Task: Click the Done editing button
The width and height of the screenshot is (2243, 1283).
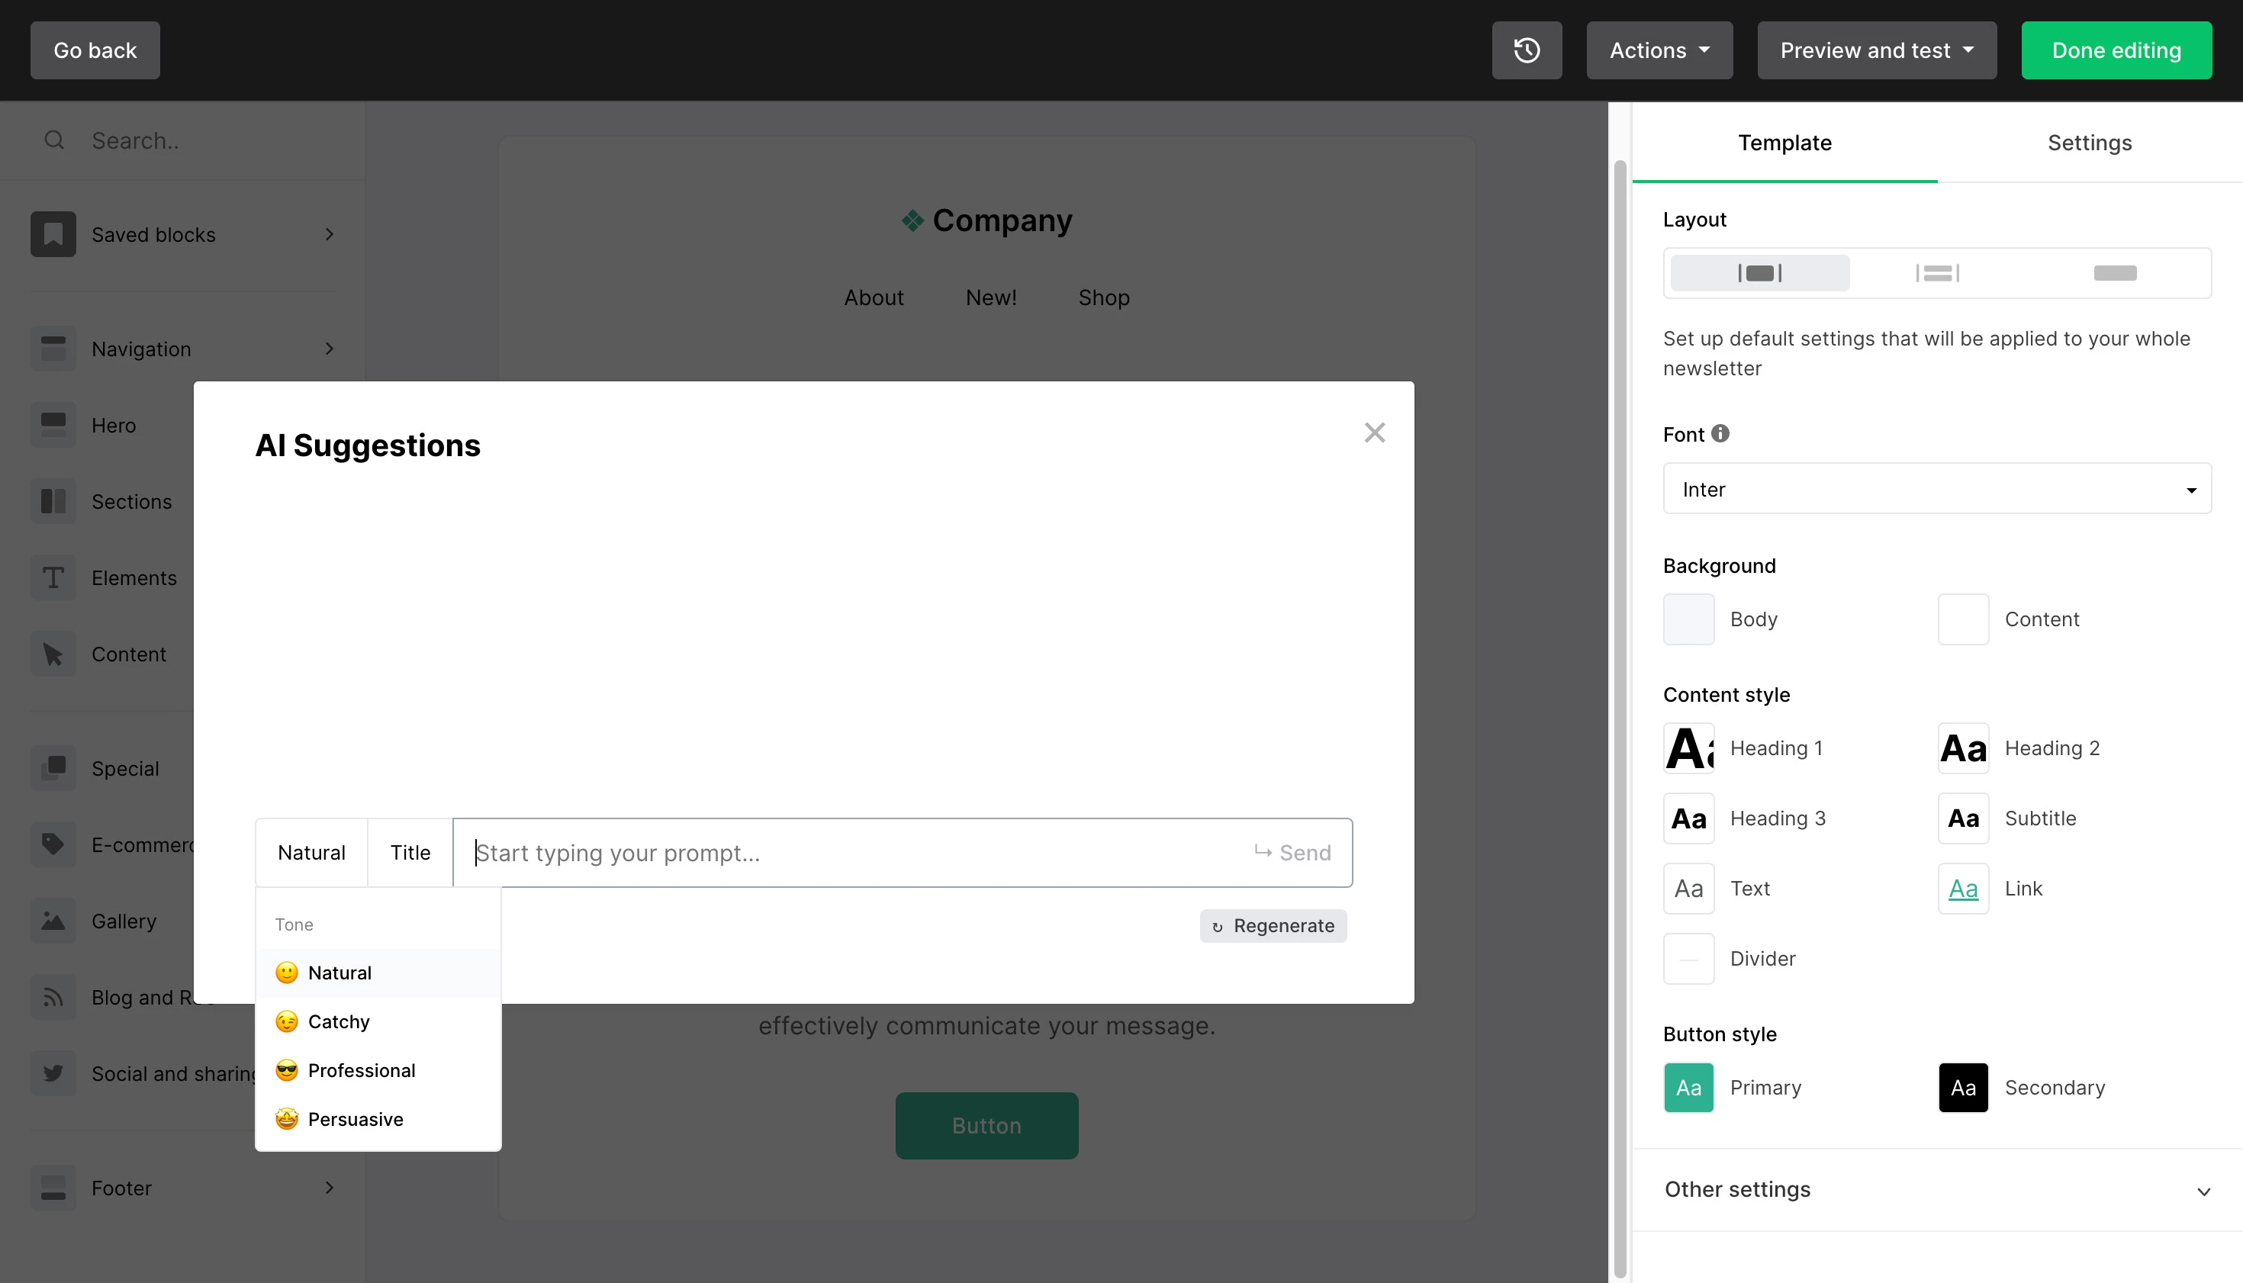Action: pyautogui.click(x=2115, y=50)
